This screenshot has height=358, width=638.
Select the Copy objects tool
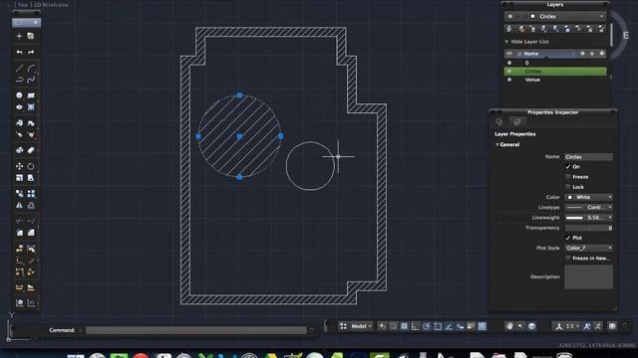19,194
